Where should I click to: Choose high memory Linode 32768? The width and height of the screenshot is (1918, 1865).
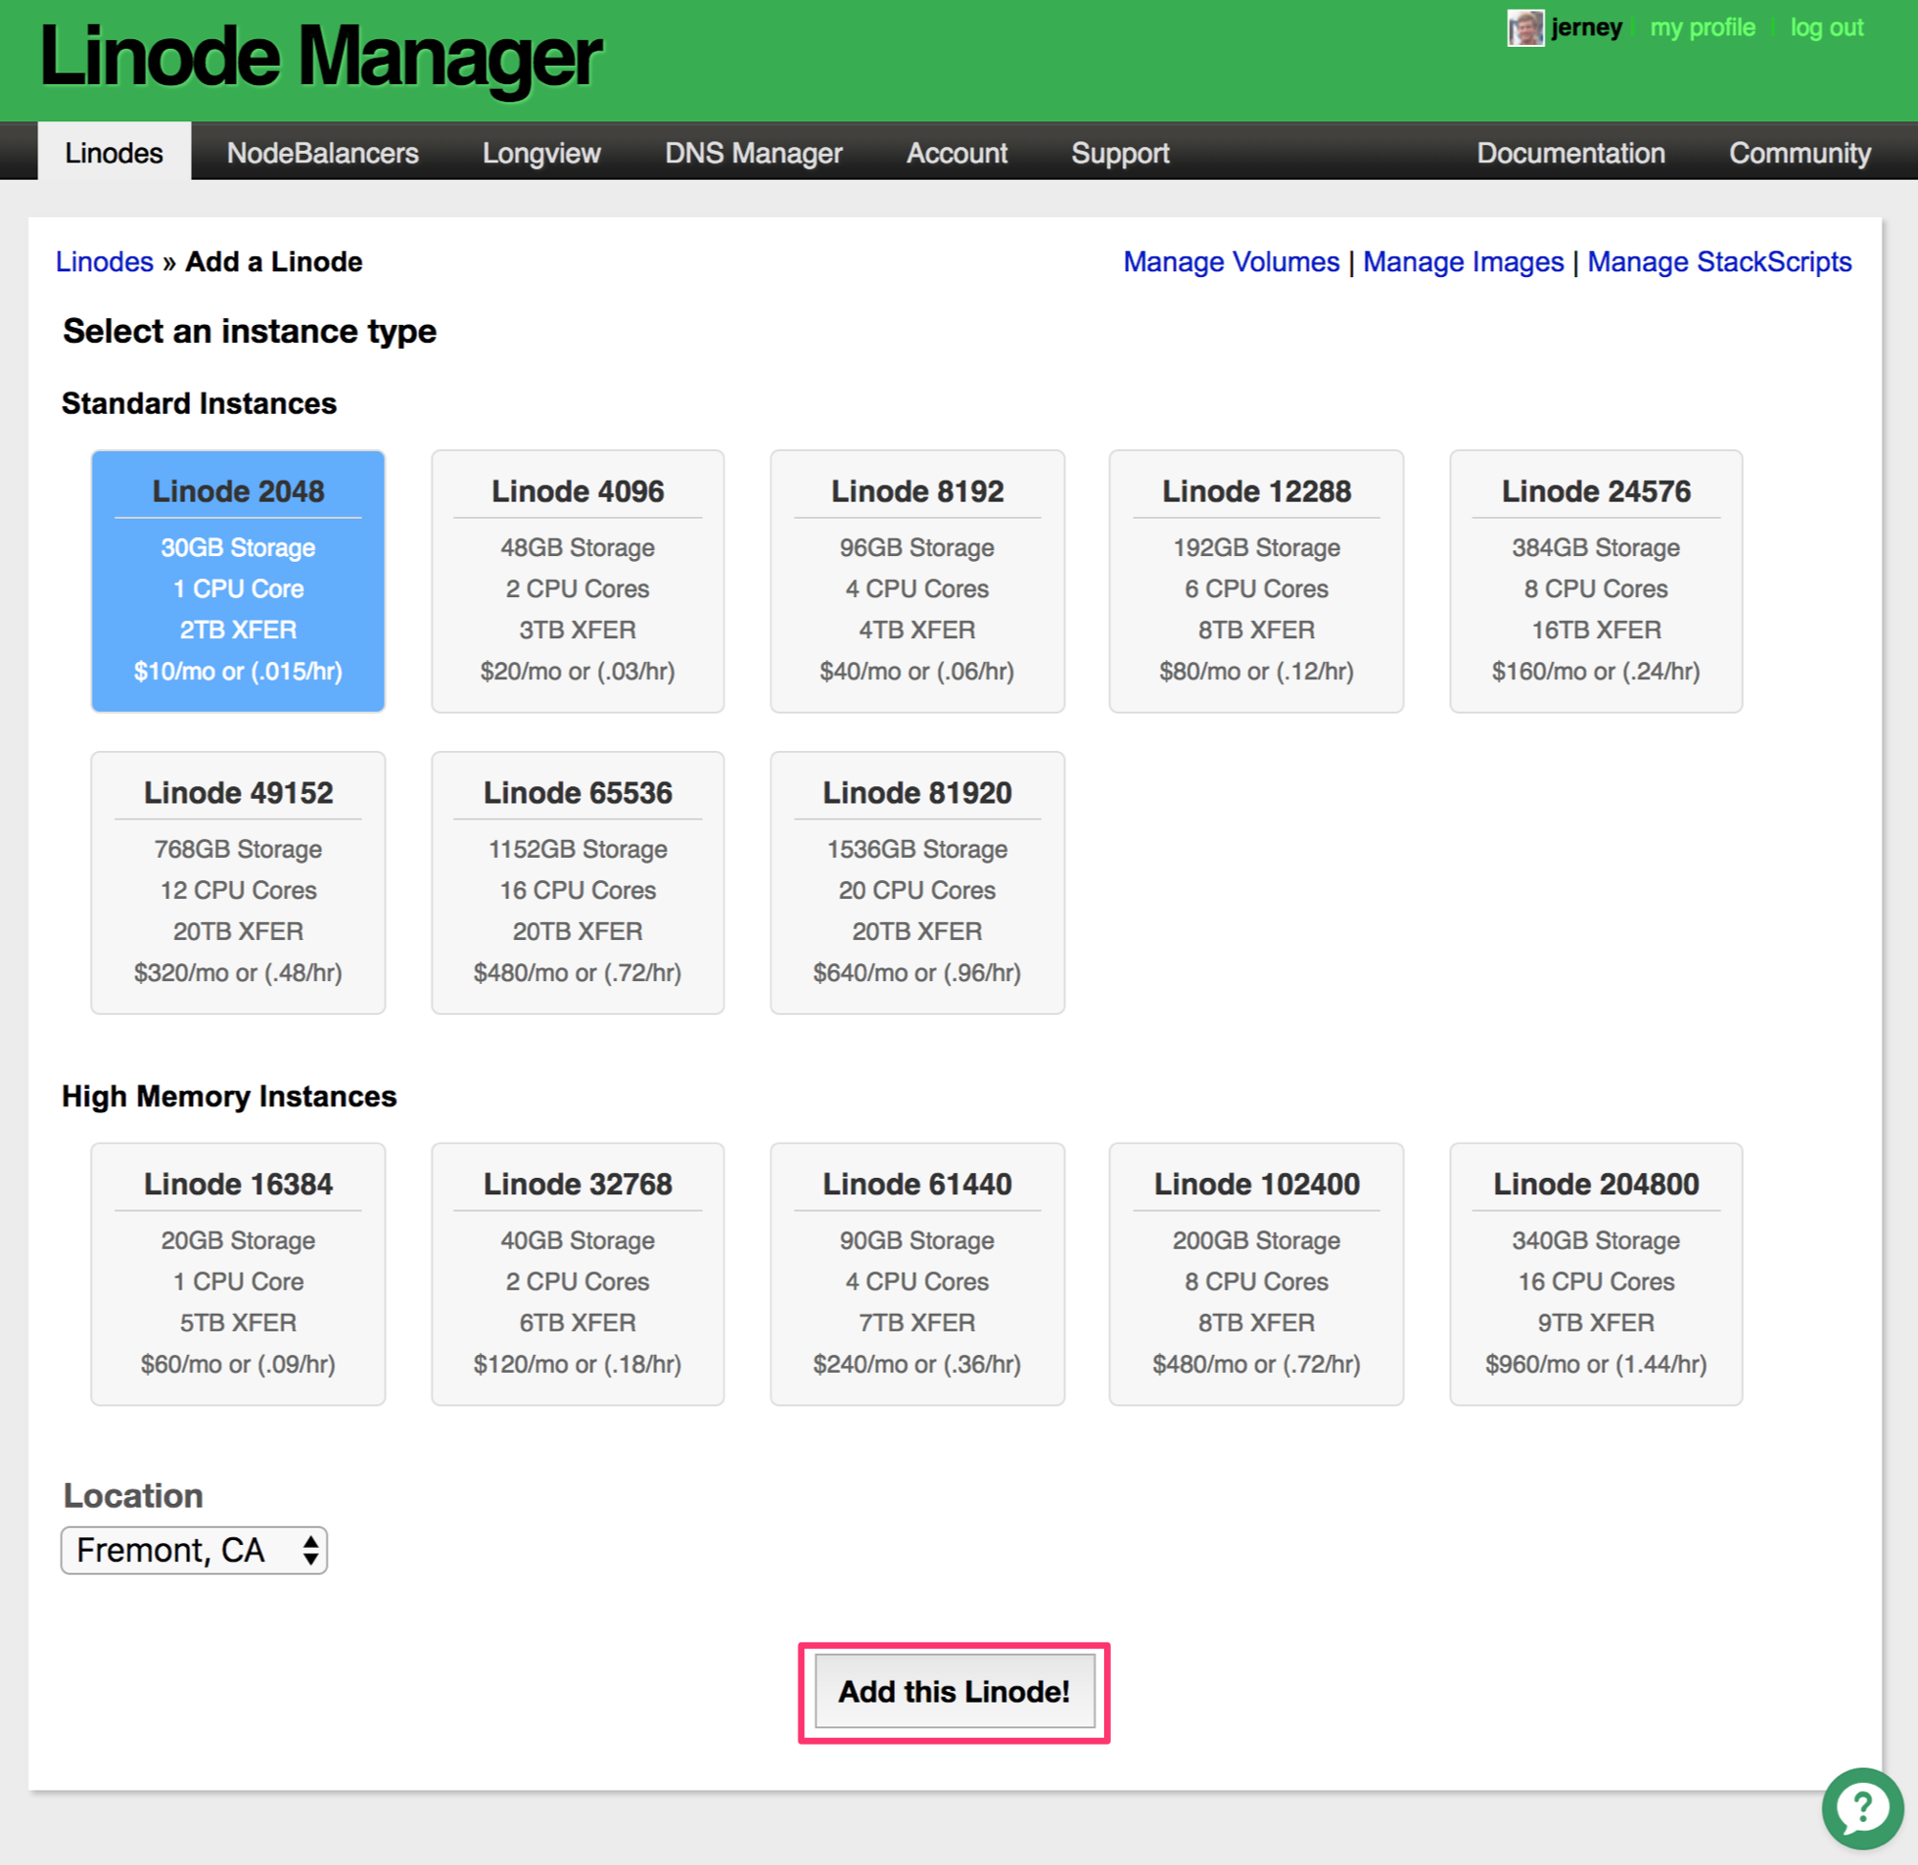(x=578, y=1274)
